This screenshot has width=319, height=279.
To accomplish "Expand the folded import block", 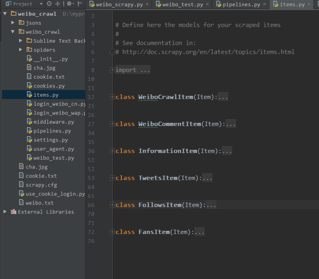I will click(112, 70).
